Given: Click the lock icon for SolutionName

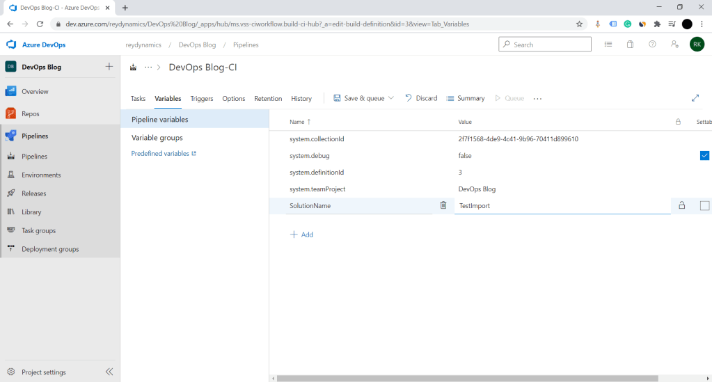Looking at the screenshot, I should tap(681, 205).
